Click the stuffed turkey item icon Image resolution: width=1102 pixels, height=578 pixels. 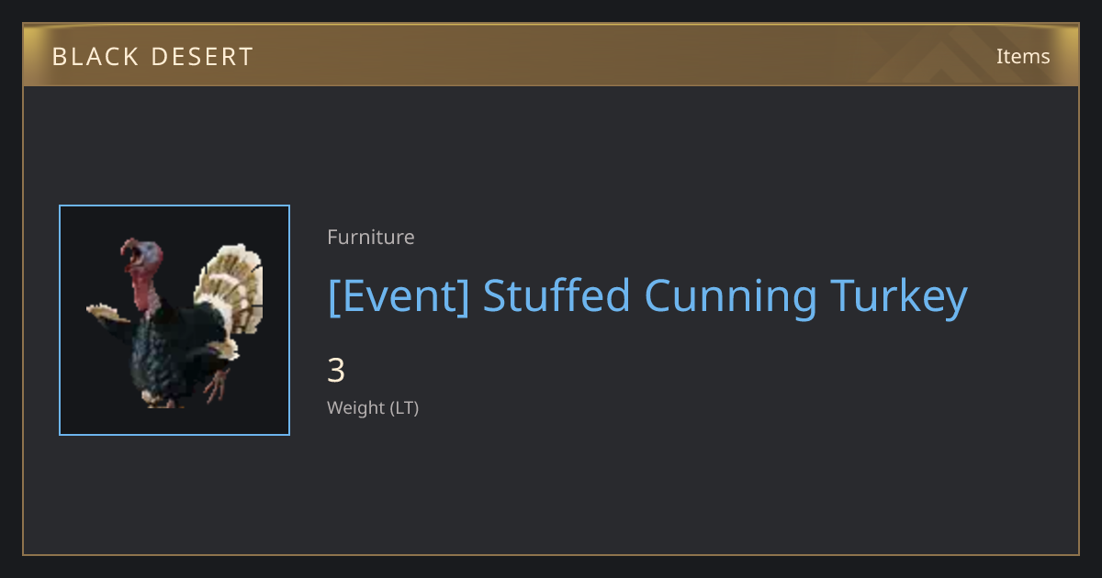click(174, 320)
